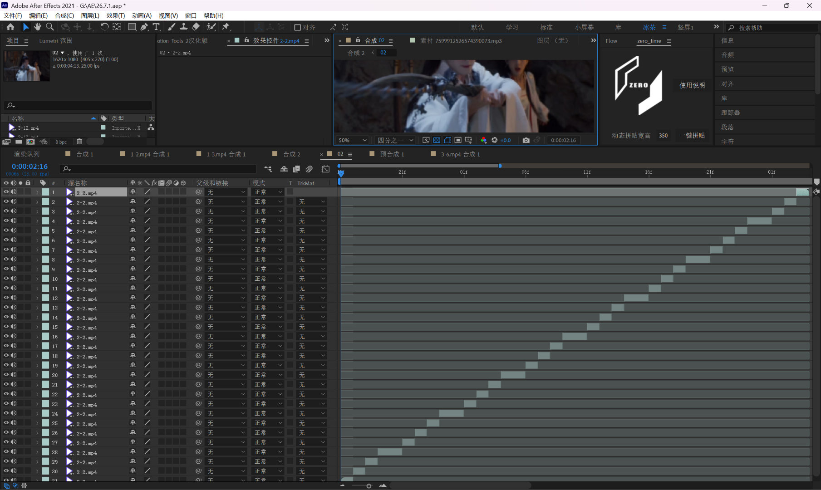Enable the 对齐 snapping checkbox
Image resolution: width=821 pixels, height=490 pixels.
(x=298, y=28)
